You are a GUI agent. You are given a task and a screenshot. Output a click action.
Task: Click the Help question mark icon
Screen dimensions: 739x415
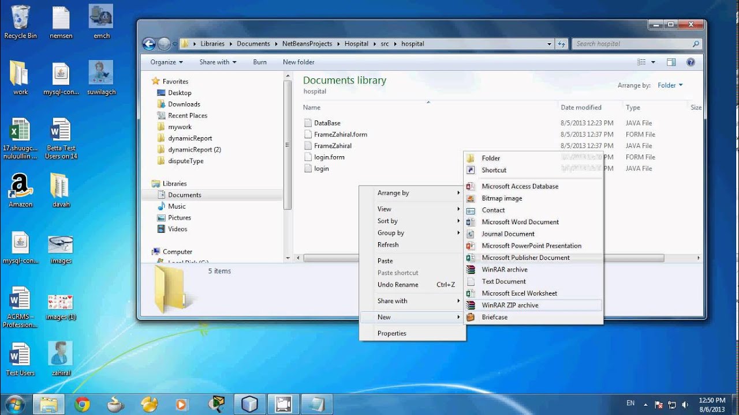point(691,62)
